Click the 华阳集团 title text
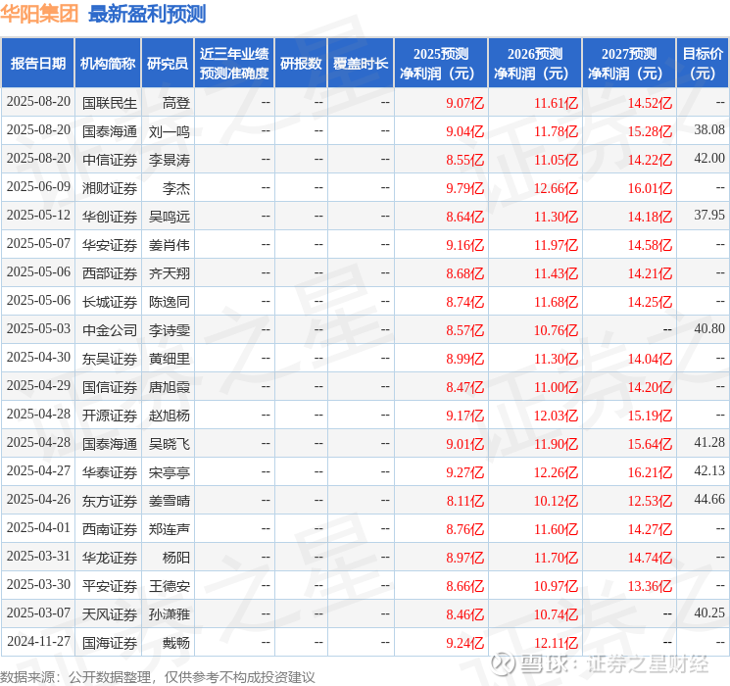Screen dimensions: 730x686 click(x=39, y=14)
